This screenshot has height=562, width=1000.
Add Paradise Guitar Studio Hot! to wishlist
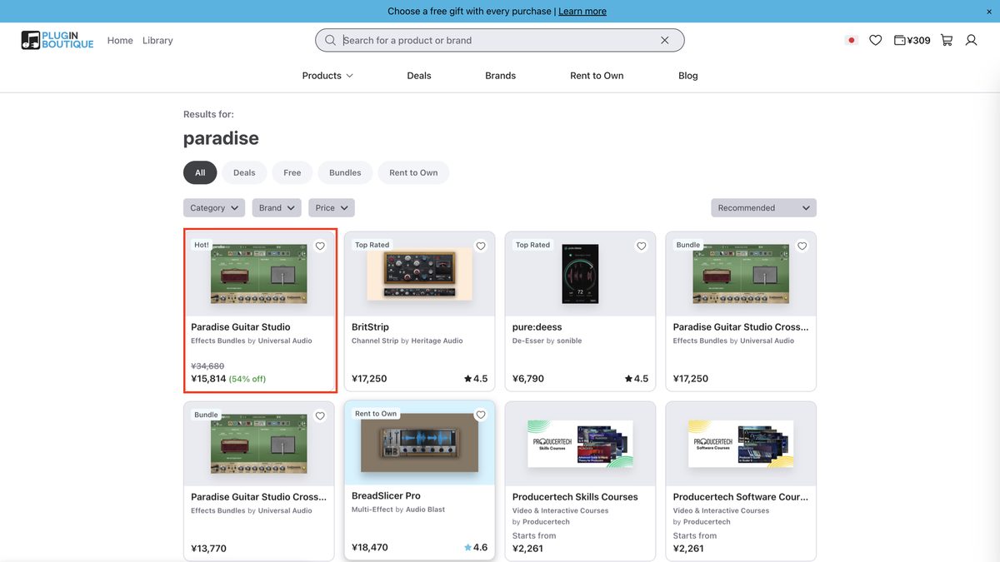(x=320, y=246)
